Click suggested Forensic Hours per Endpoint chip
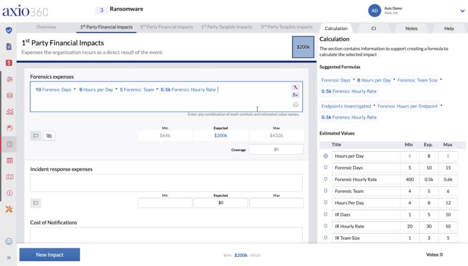Screen dimensions: 468x266 pyautogui.click(x=408, y=106)
